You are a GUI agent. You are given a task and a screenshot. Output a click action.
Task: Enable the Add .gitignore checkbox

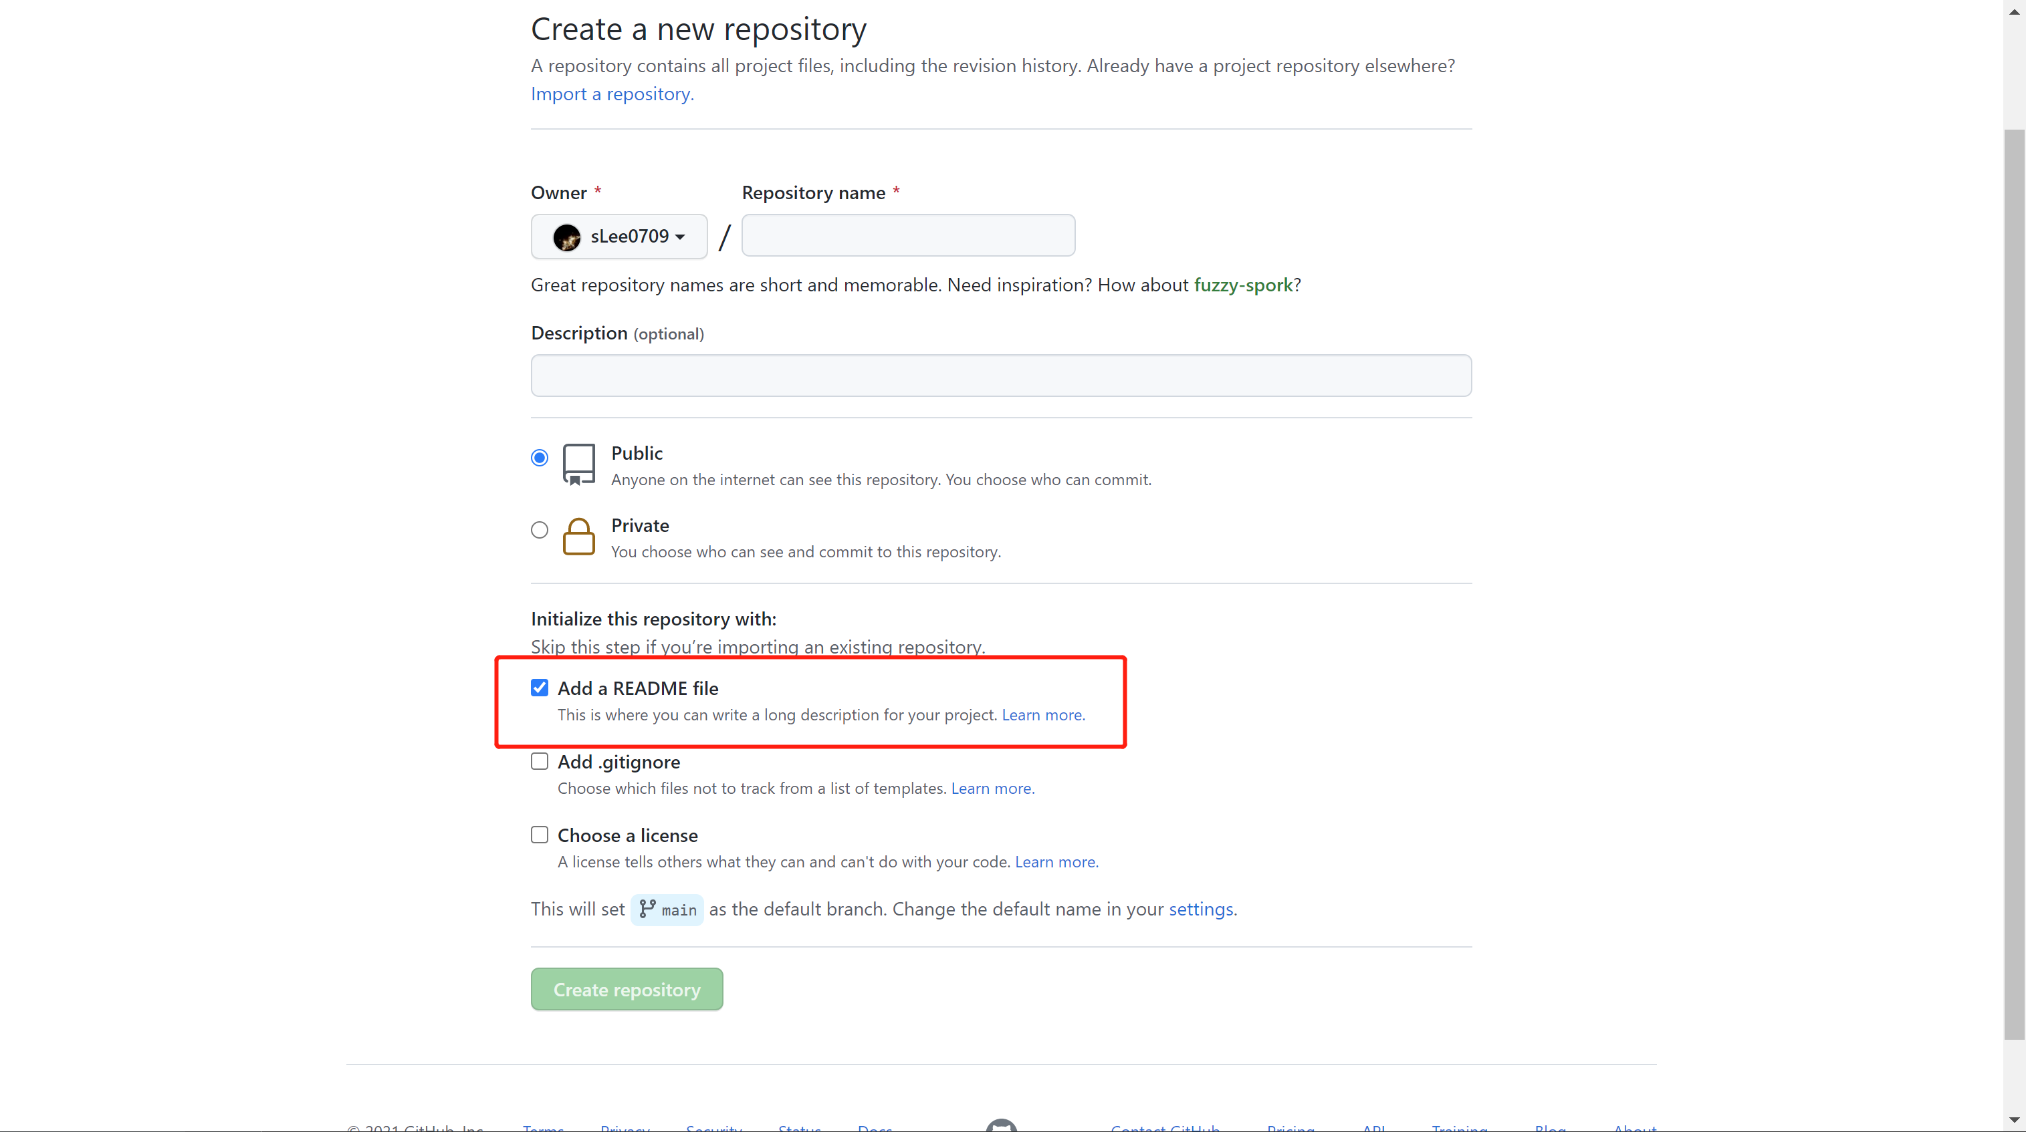click(x=540, y=761)
